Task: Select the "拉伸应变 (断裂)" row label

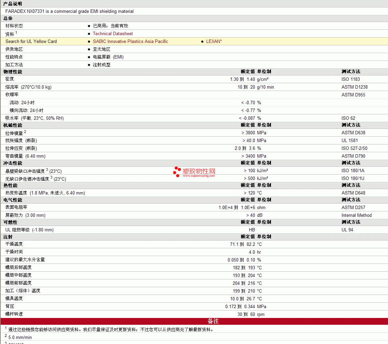Action: coord(21,148)
